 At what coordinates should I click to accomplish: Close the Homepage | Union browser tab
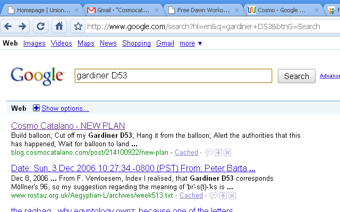[x=76, y=10]
